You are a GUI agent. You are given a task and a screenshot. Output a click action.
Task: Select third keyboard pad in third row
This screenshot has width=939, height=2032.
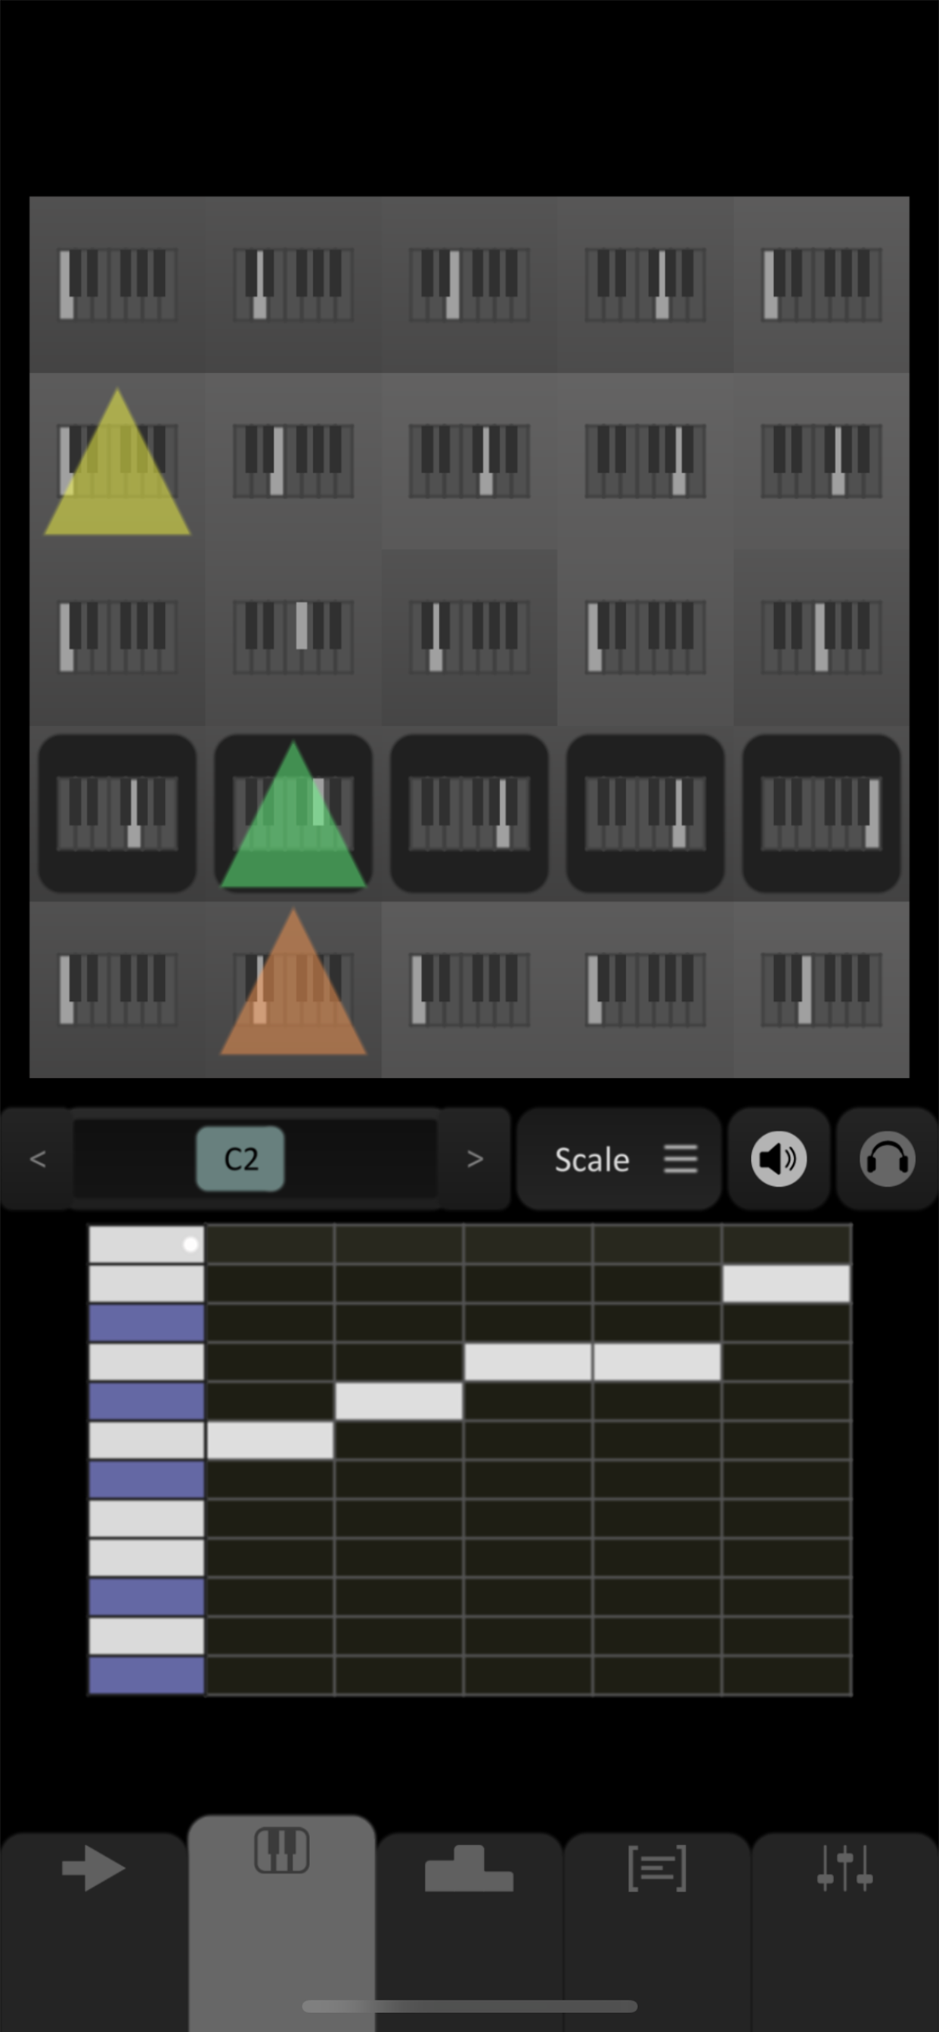coord(469,637)
